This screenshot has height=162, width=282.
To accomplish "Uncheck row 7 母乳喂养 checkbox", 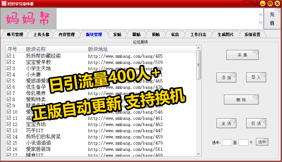I will [9, 93].
